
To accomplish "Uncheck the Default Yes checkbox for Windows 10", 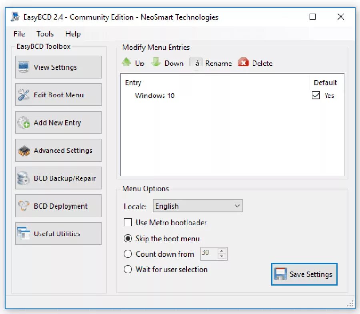I will 316,95.
